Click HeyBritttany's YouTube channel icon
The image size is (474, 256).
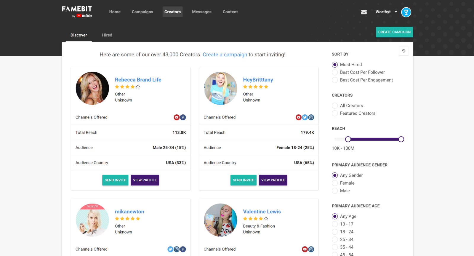tap(299, 117)
